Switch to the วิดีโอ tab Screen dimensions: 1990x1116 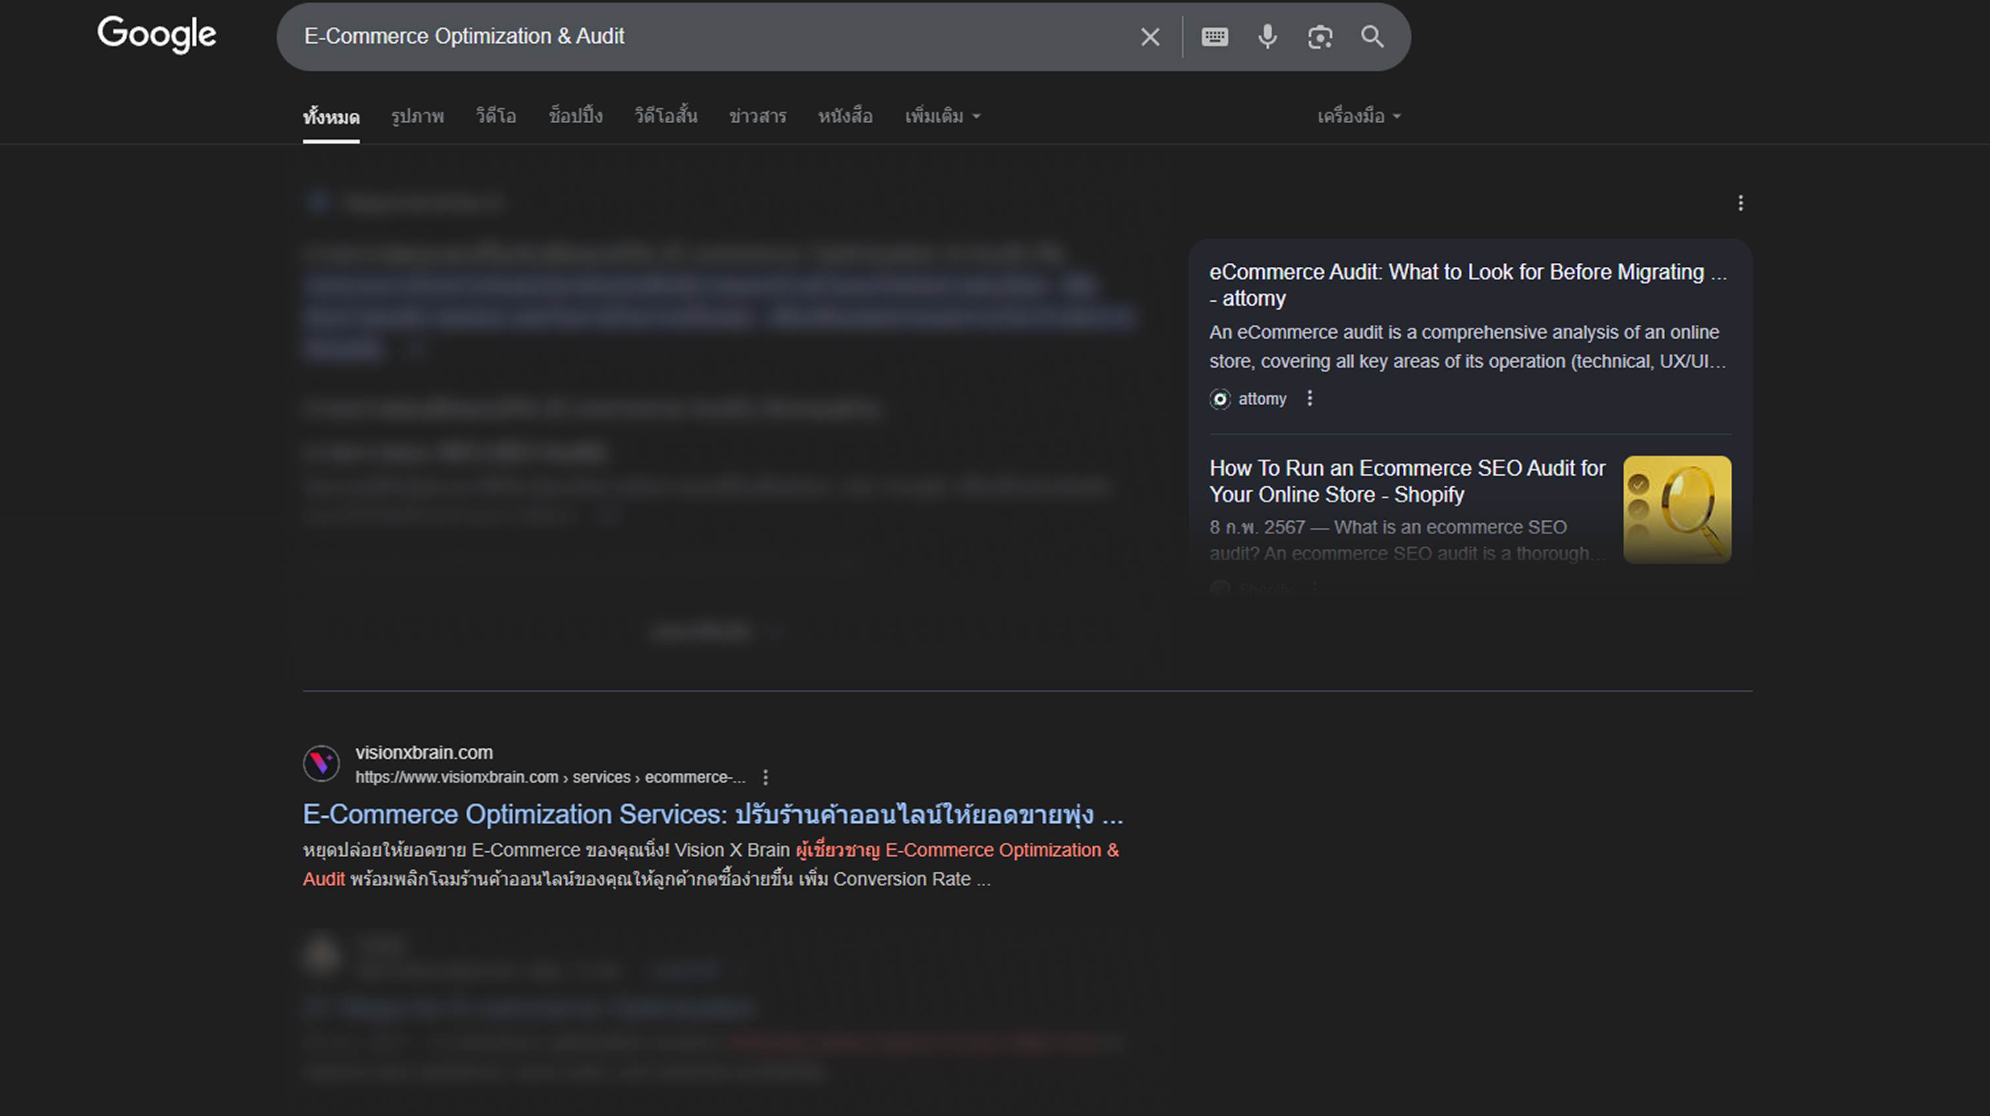496,117
